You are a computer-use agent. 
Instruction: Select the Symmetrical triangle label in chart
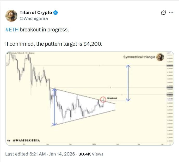coord(139,57)
